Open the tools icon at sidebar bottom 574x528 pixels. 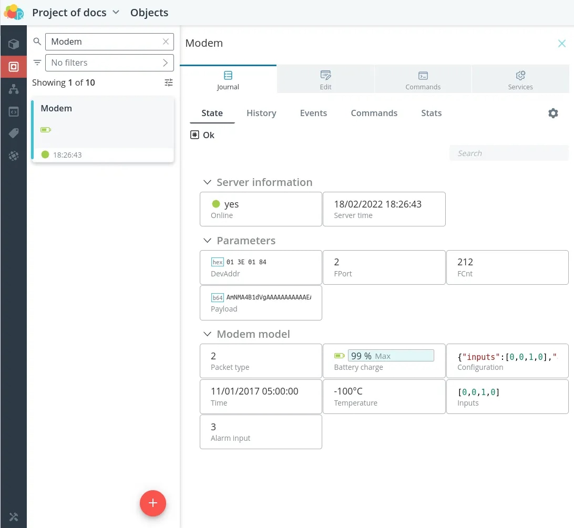click(x=14, y=517)
